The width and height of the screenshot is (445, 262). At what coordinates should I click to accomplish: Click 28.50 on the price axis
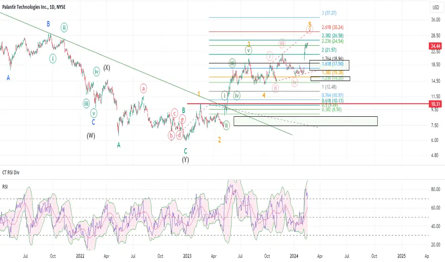point(435,36)
